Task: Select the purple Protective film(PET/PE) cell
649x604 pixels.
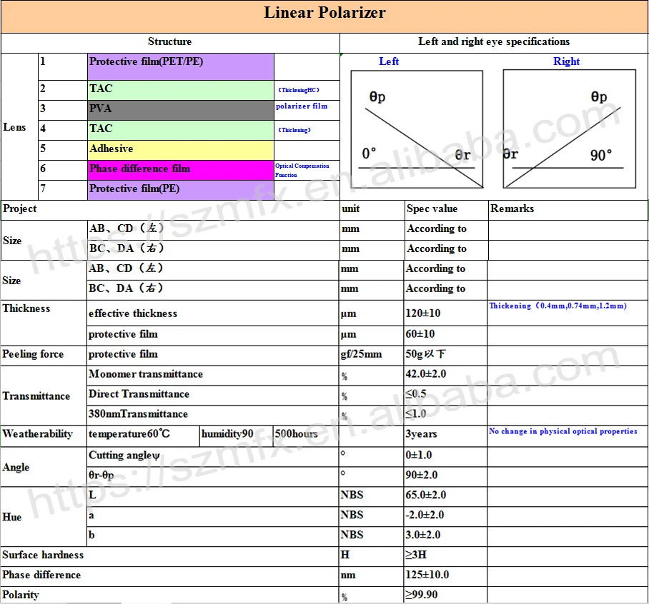Action: [180, 66]
